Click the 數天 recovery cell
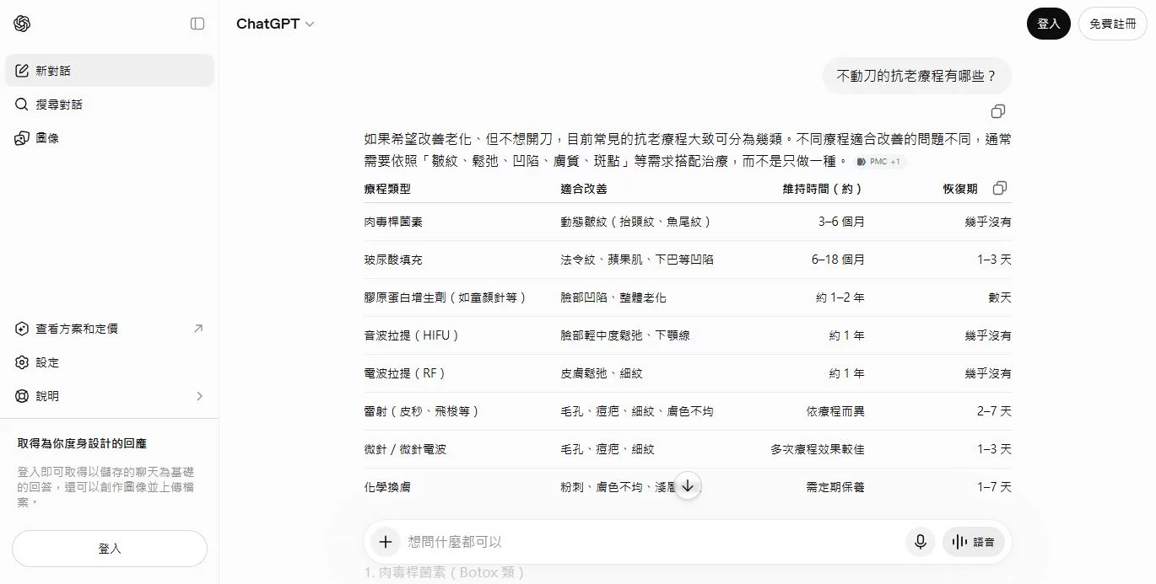This screenshot has height=584, width=1156. click(x=1000, y=297)
